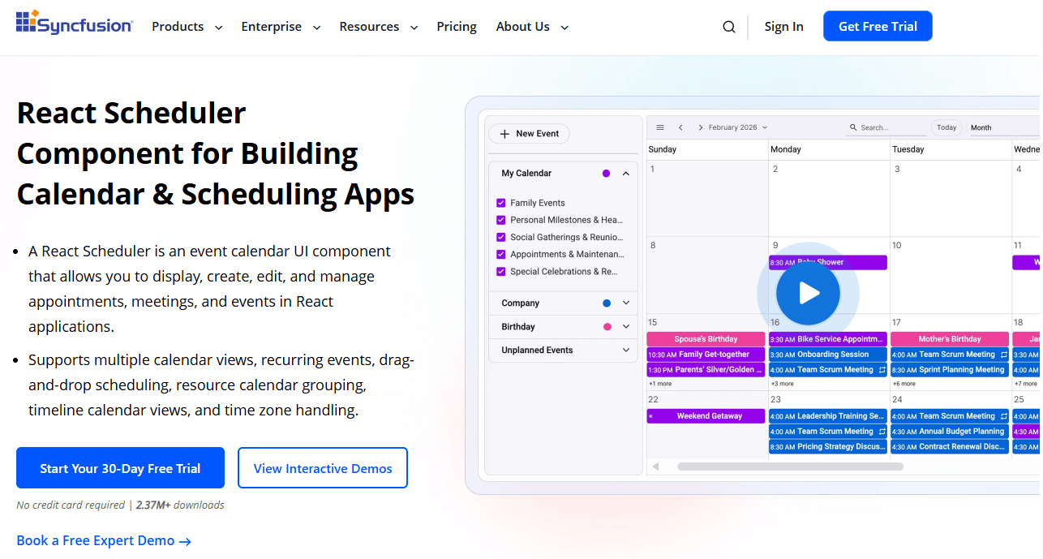Image resolution: width=1043 pixels, height=559 pixels.
Task: Open the Products dropdown menu
Action: (187, 27)
